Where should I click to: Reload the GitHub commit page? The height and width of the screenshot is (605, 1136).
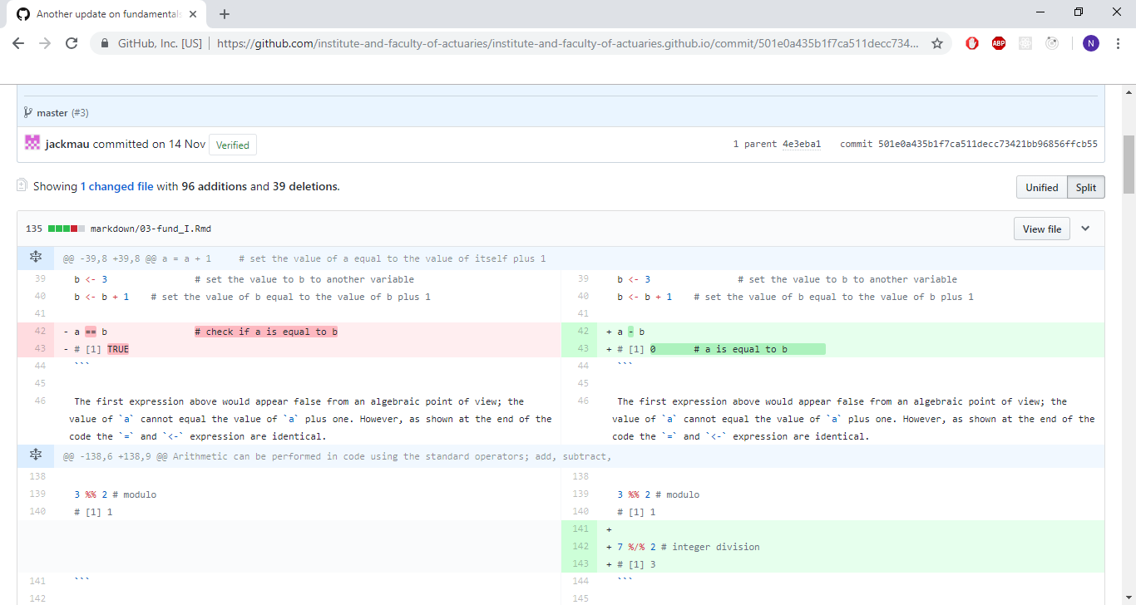[72, 43]
